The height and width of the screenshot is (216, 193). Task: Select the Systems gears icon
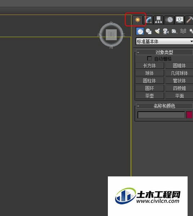[x=191, y=31]
